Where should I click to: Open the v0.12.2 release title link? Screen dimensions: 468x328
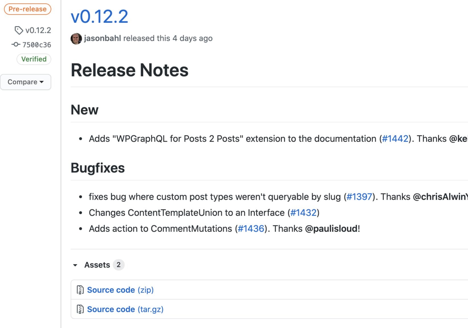pyautogui.click(x=99, y=17)
